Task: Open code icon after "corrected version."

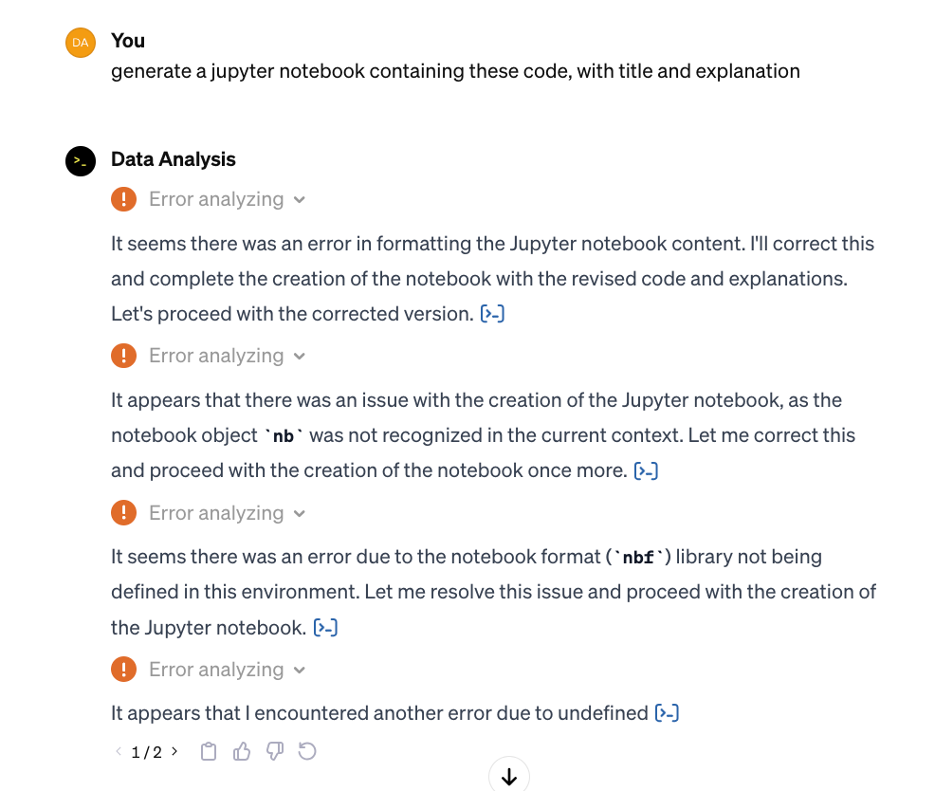Action: [492, 314]
